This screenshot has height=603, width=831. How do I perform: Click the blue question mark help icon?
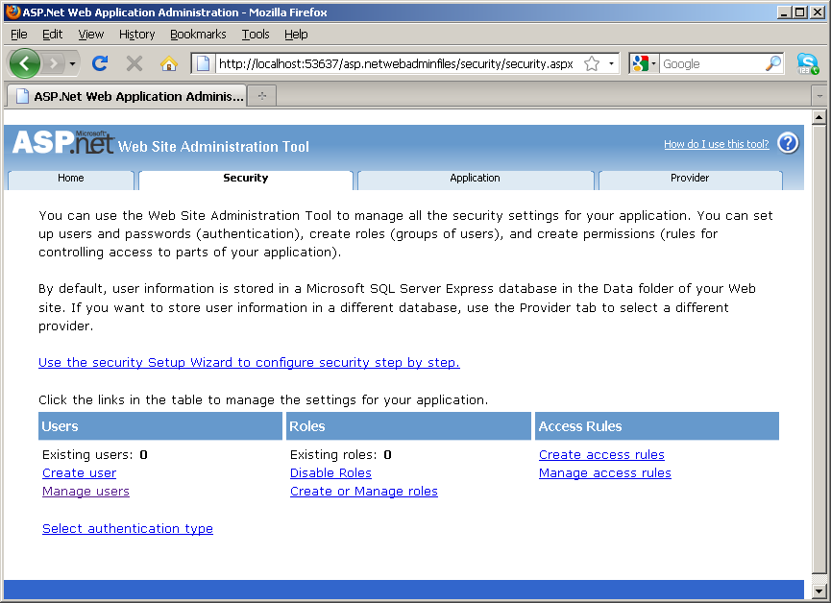(788, 143)
